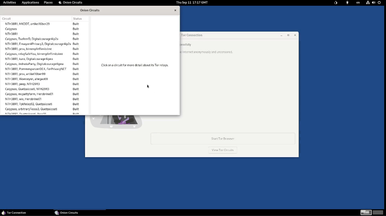Click the volume speaker icon
Viewport: 386px width, 216px height.
click(x=373, y=3)
